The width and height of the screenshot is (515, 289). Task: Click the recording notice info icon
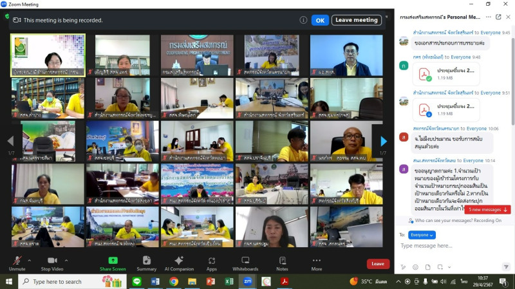[x=303, y=20]
